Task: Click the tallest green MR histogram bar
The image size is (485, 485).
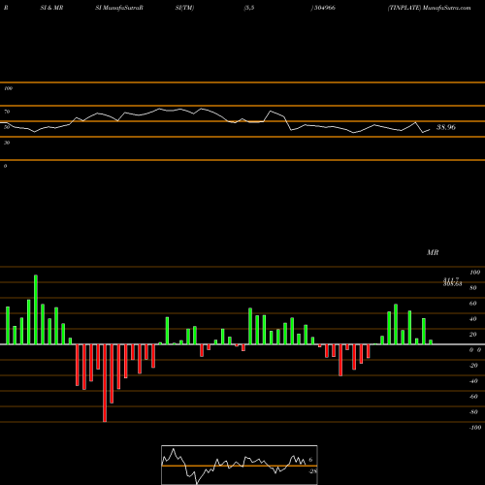Action: tap(36, 309)
